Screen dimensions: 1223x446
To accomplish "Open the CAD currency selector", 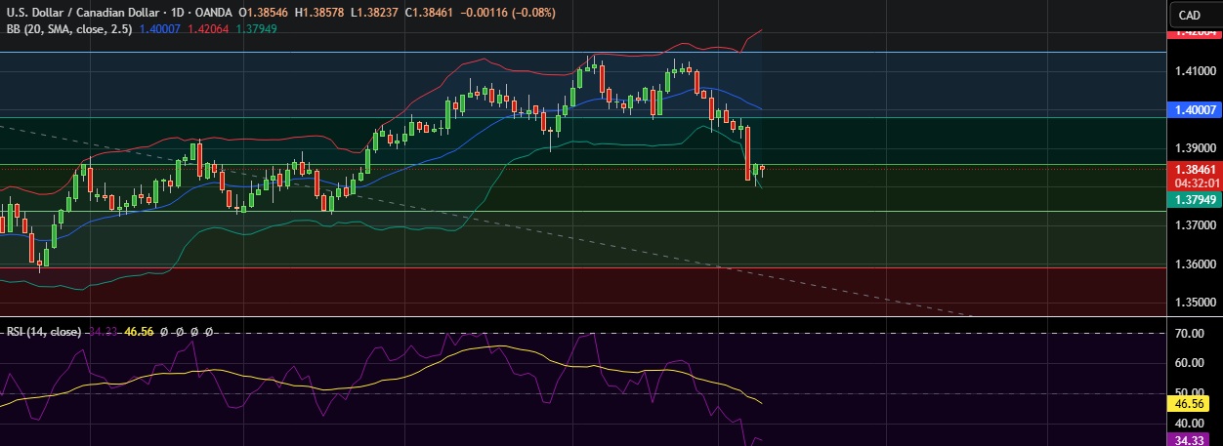I will [x=1189, y=15].
